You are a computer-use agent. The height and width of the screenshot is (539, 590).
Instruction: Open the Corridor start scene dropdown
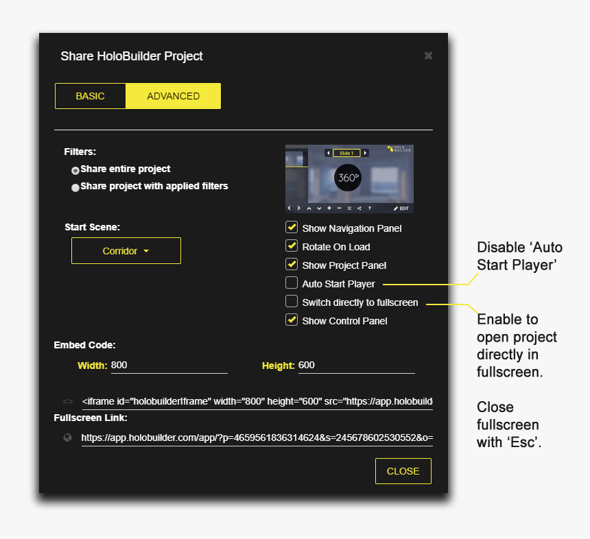tap(126, 250)
